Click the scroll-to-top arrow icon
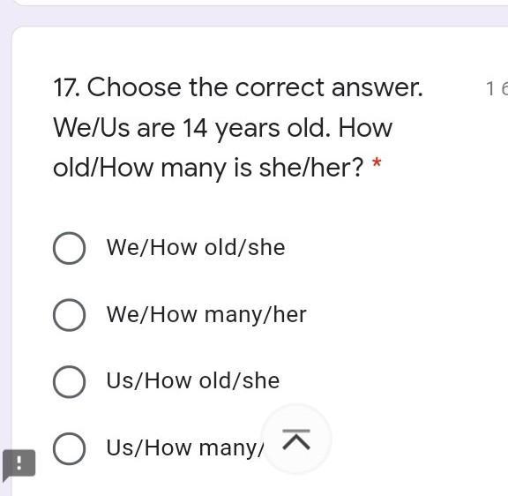The image size is (508, 496). [296, 440]
